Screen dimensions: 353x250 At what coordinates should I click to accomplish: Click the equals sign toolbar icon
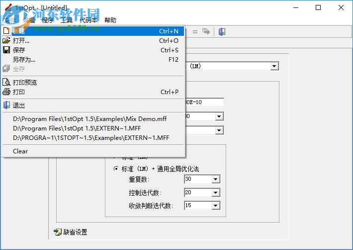tap(195, 32)
